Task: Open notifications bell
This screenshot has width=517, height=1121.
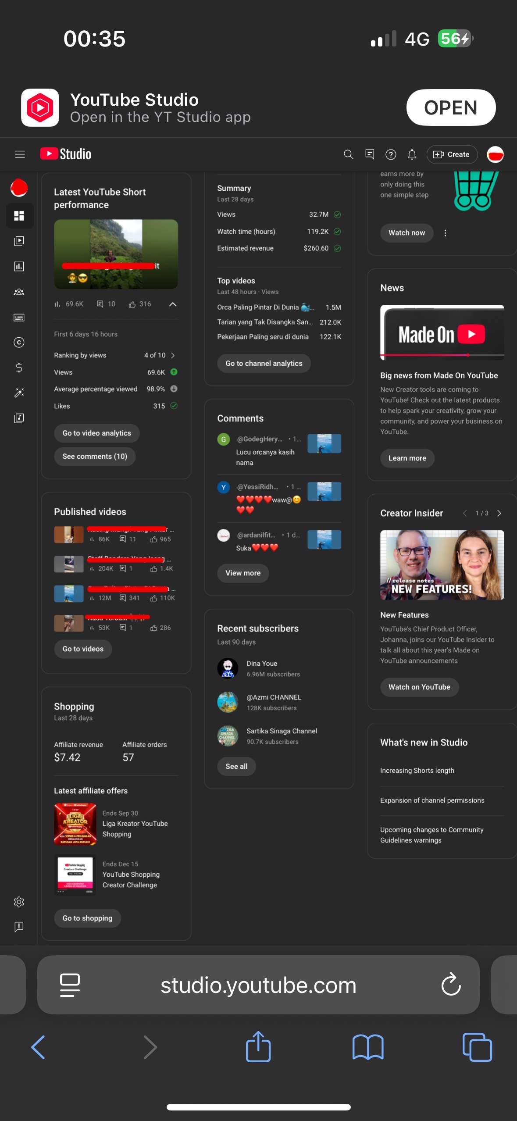Action: coord(412,154)
